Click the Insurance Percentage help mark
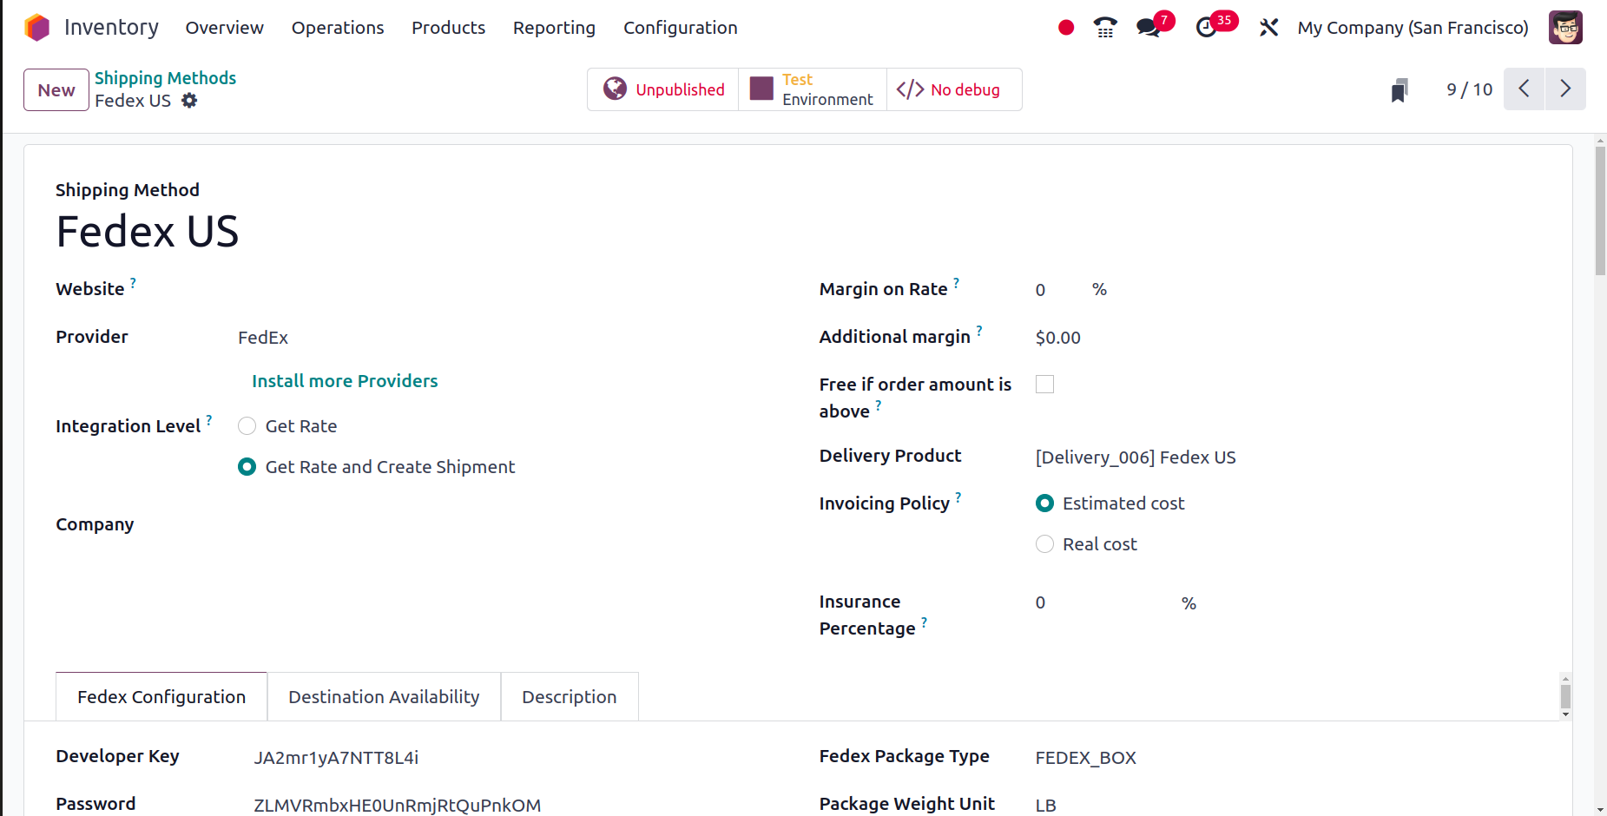 [x=924, y=622]
